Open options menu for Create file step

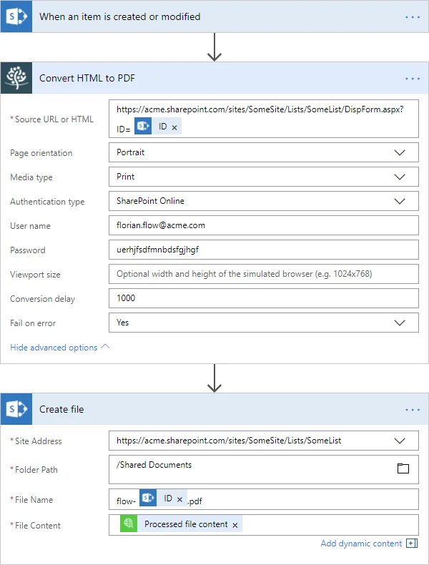(x=413, y=410)
